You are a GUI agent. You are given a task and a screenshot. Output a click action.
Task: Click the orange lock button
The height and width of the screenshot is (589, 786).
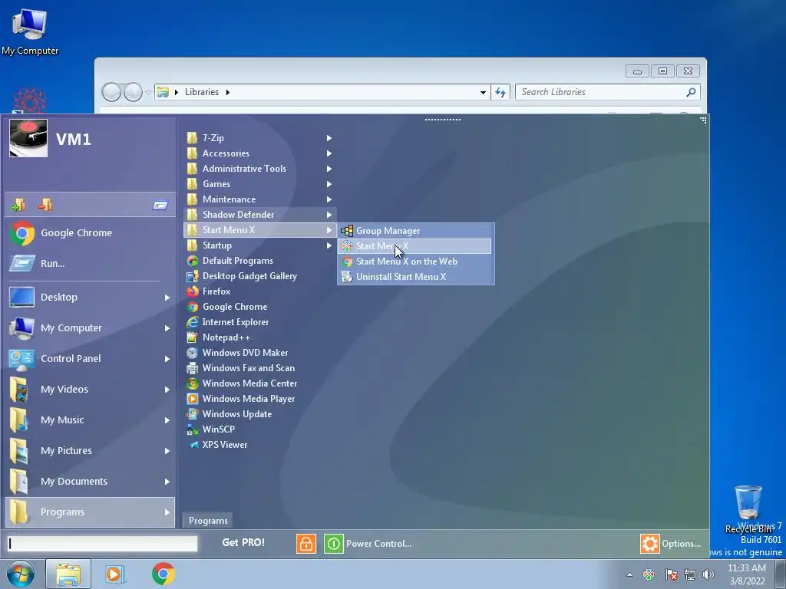click(306, 544)
